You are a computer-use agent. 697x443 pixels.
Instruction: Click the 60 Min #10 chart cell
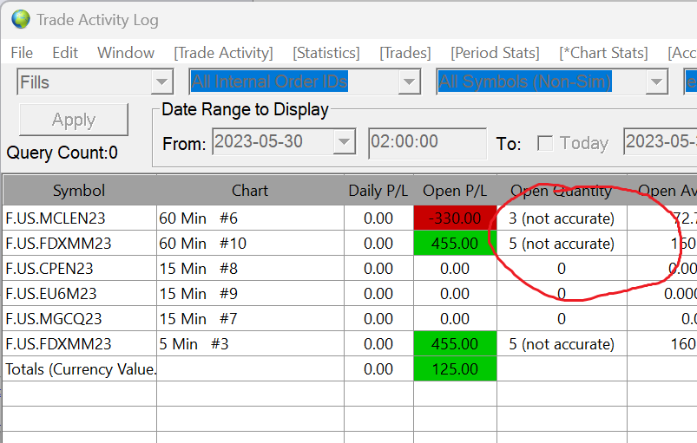point(250,244)
